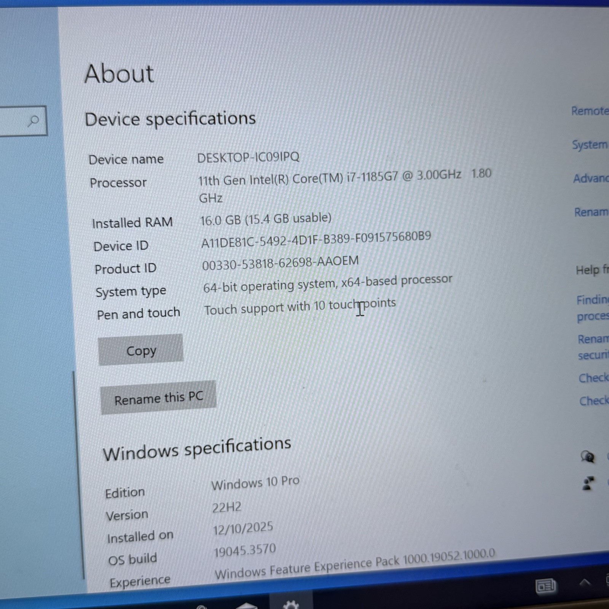This screenshot has height=609, width=609.
Task: Open the Rename this PC (advanced) link
Action: [591, 212]
